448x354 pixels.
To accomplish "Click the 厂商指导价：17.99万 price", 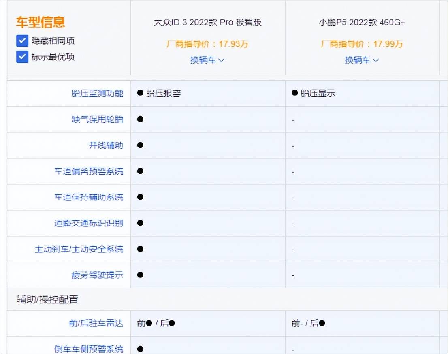I will click(x=362, y=44).
